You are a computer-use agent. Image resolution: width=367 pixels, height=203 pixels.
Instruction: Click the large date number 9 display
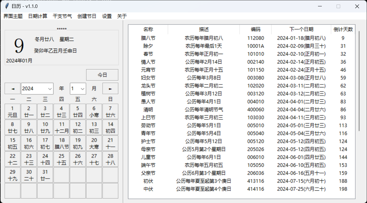[19, 45]
